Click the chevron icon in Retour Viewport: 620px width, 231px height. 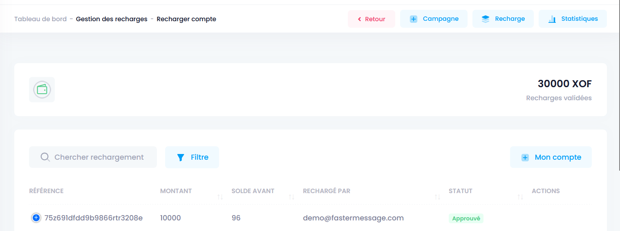pos(359,19)
